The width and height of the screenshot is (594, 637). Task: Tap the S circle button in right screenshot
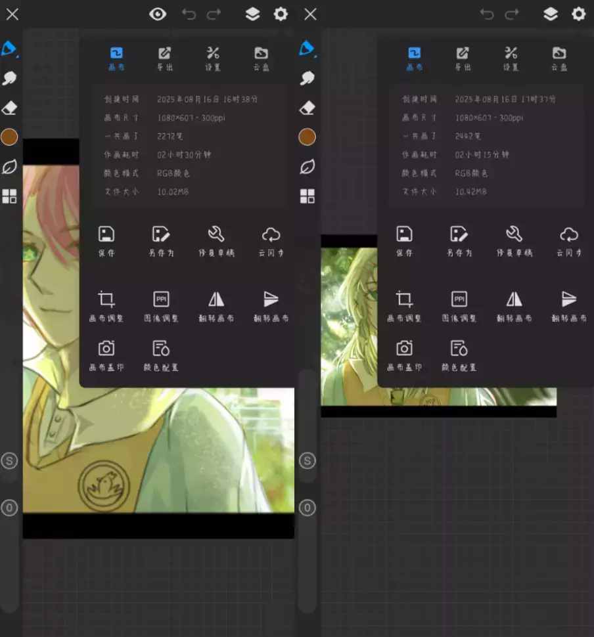pos(308,461)
